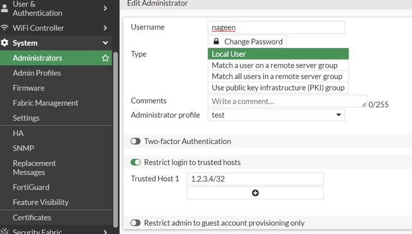Click the 0/255 character counter
The image size is (412, 234).
pos(378,105)
